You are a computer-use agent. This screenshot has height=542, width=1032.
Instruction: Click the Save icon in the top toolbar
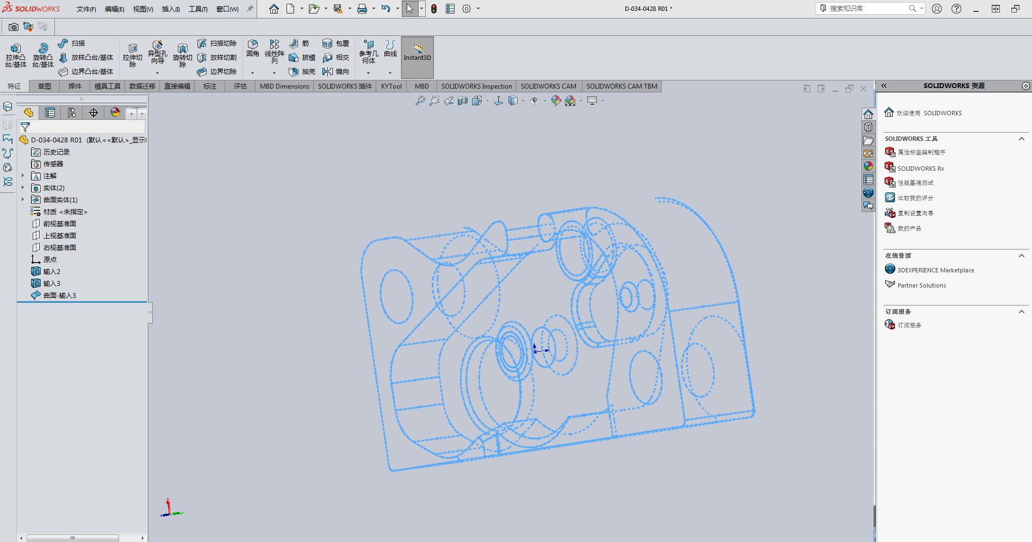(x=338, y=9)
